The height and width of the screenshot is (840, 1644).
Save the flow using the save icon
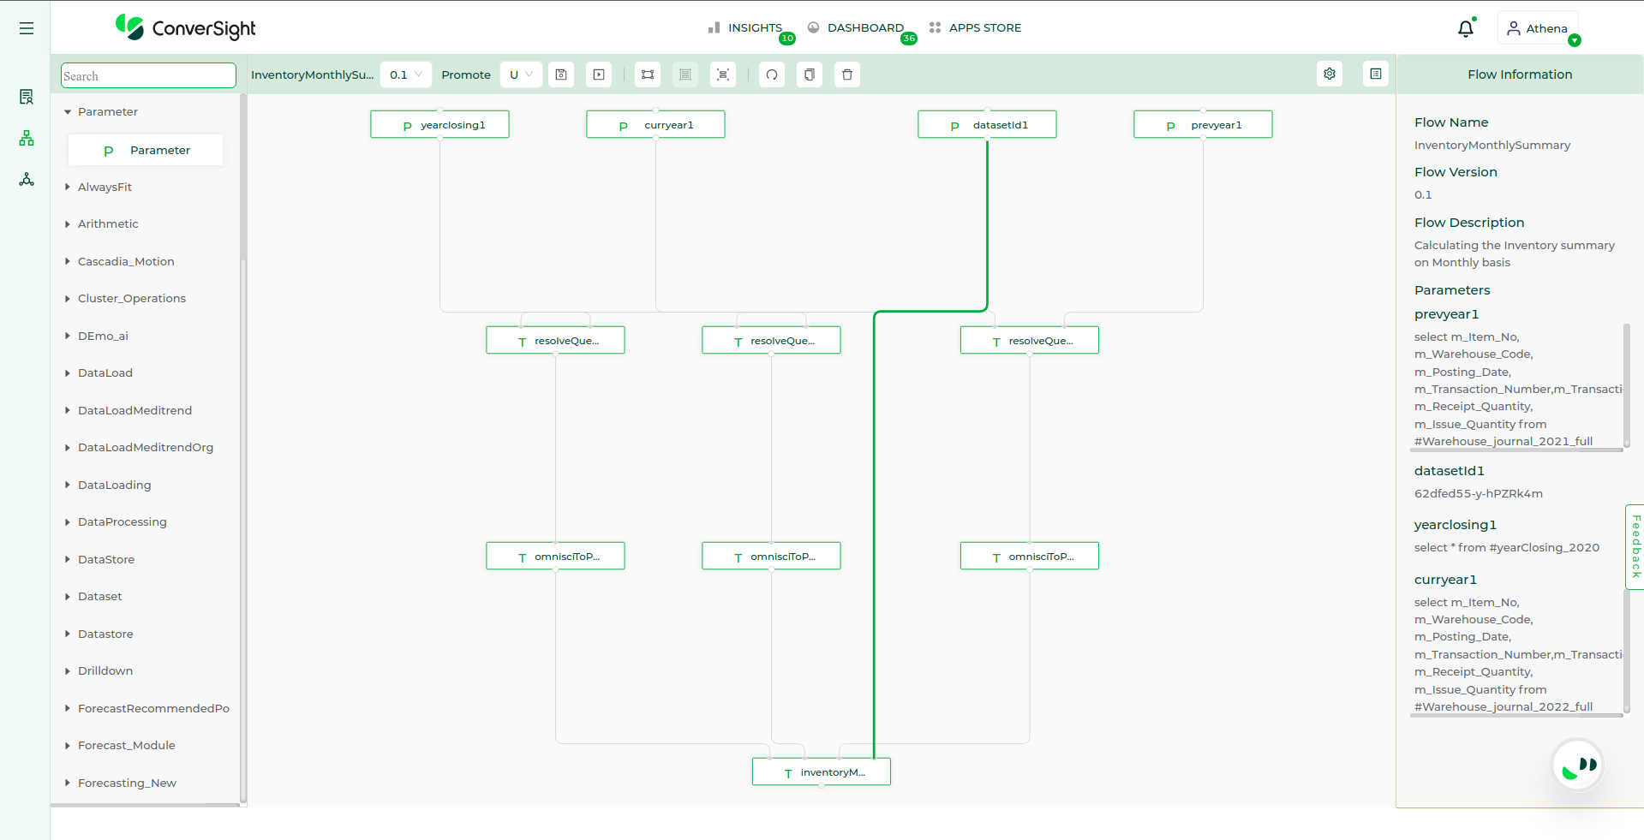[x=561, y=74]
